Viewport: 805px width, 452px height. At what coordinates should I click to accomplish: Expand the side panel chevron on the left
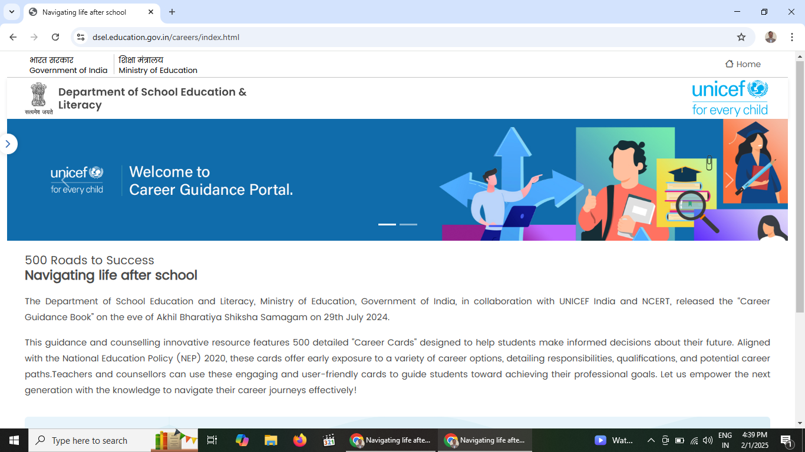click(8, 144)
